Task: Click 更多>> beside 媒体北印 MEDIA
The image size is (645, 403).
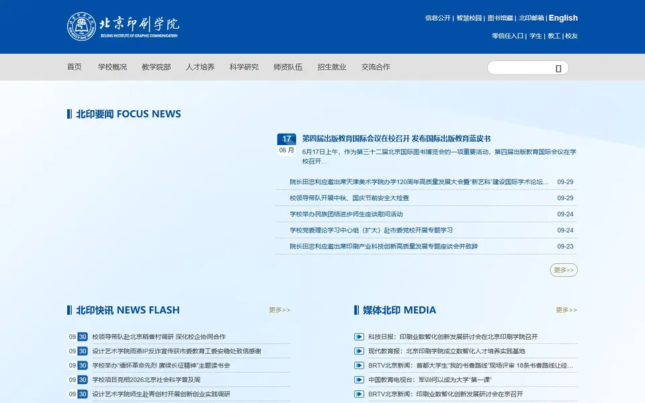Action: pos(566,310)
